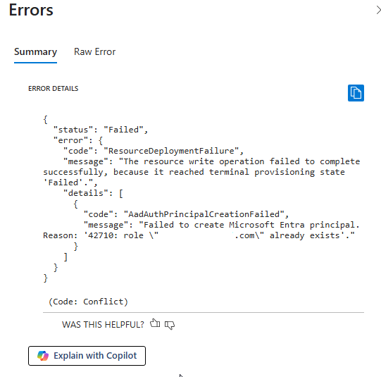Screen dimensions: 381x377
Task: Click the ERROR DETAILS label
Action: pyautogui.click(x=54, y=89)
